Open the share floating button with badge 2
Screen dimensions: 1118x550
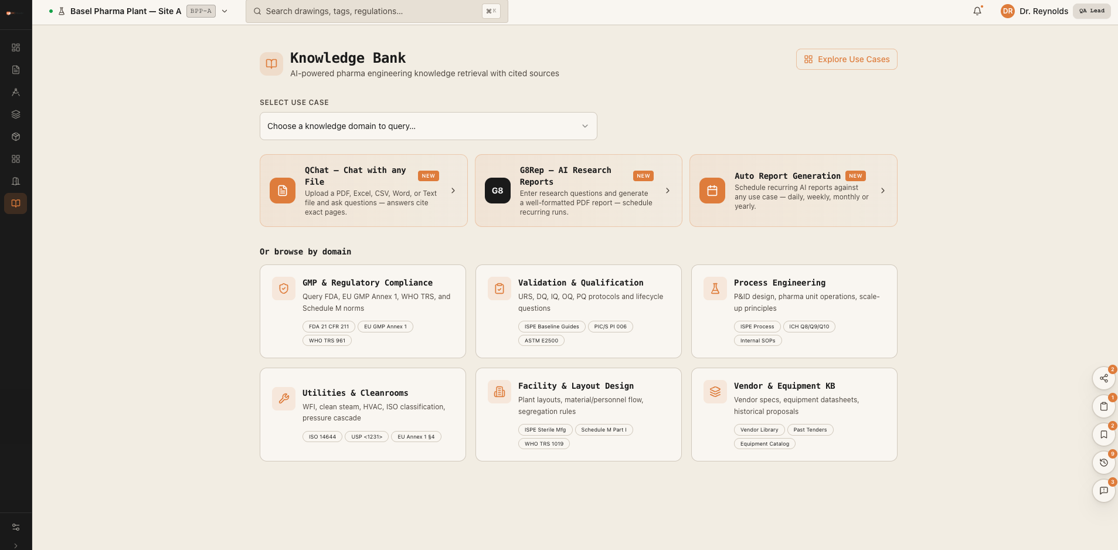[x=1104, y=378]
